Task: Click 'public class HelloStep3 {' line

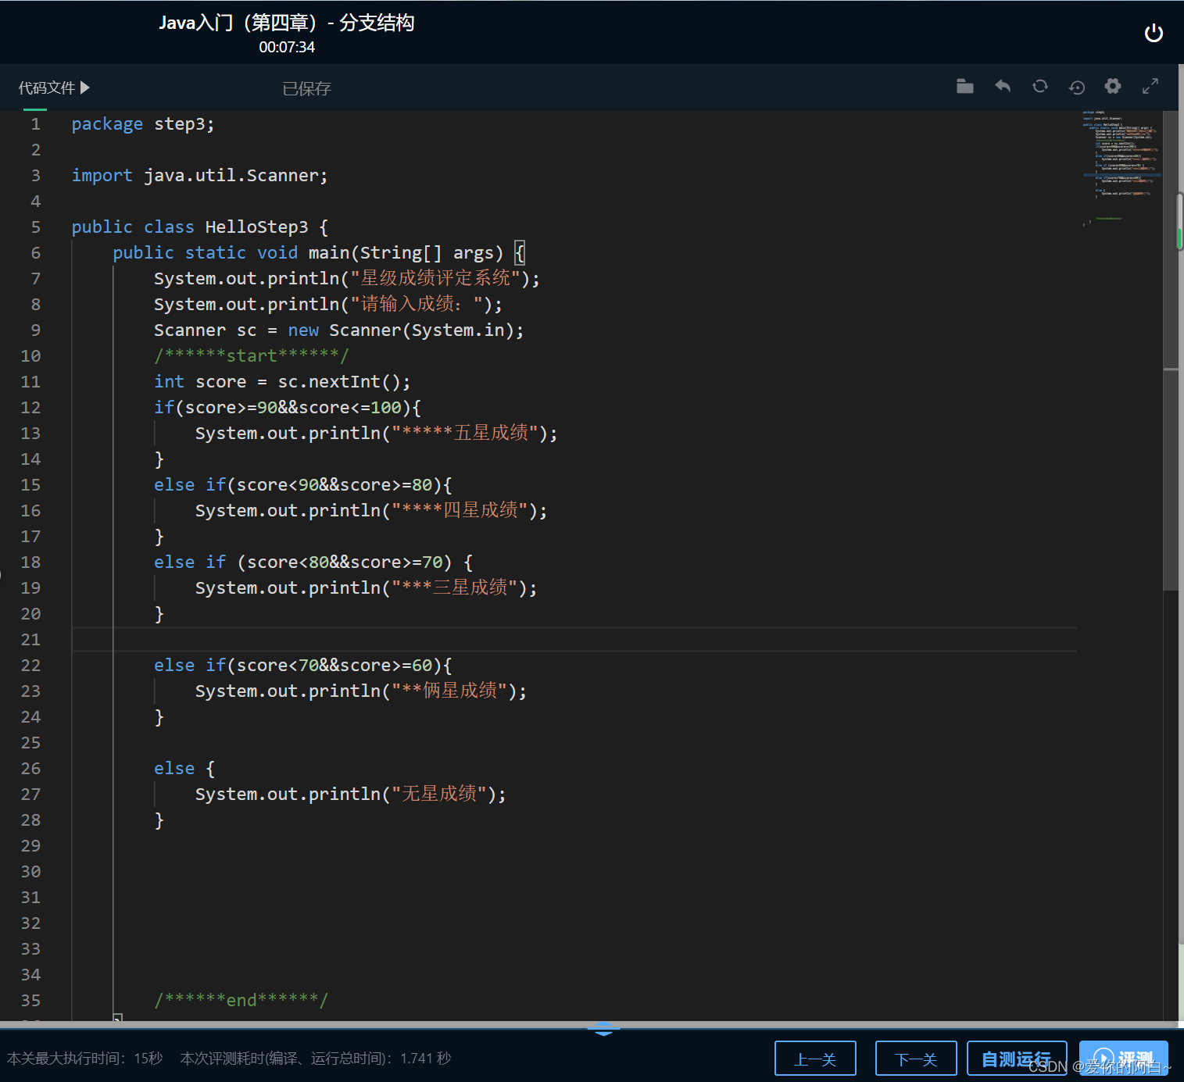Action: click(x=200, y=227)
